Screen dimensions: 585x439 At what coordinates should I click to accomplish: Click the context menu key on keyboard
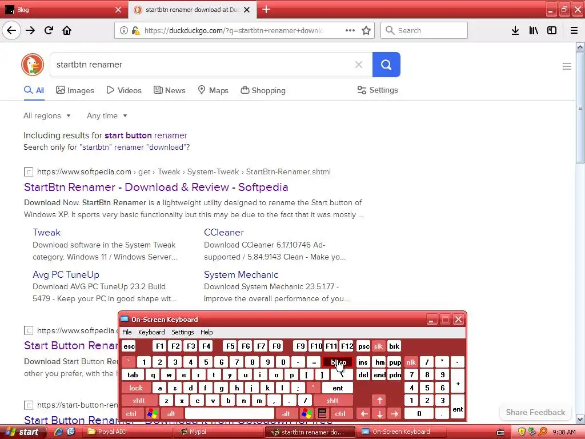322,414
